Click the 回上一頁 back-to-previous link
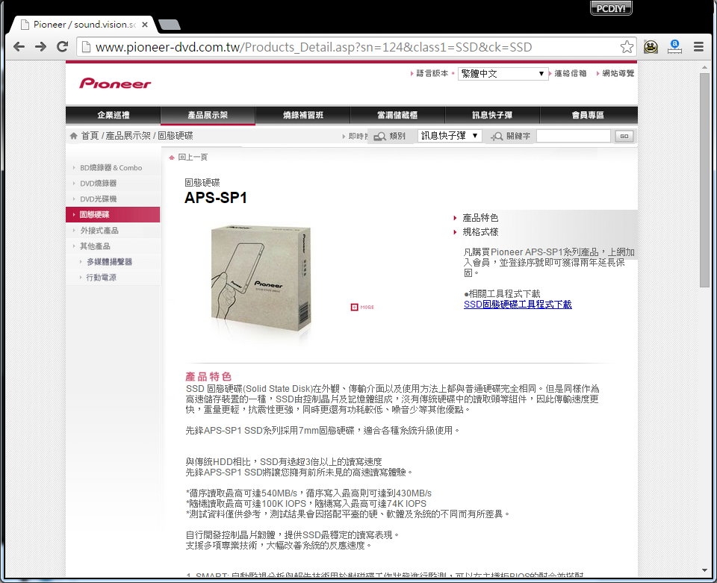This screenshot has width=717, height=583. pyautogui.click(x=193, y=158)
